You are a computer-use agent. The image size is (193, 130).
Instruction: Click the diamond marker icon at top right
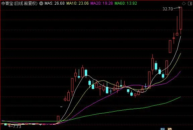point(184,4)
